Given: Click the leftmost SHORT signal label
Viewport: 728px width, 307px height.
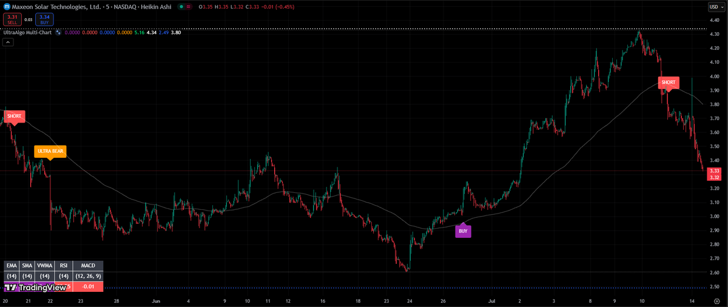Looking at the screenshot, I should [14, 116].
